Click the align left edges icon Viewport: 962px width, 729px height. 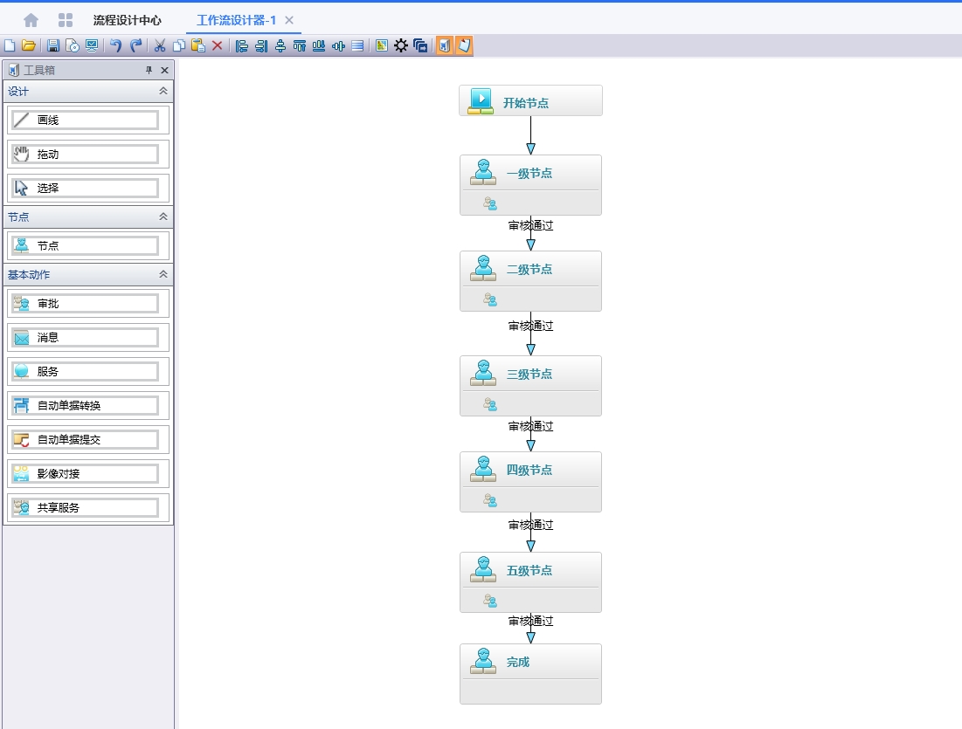(x=242, y=45)
